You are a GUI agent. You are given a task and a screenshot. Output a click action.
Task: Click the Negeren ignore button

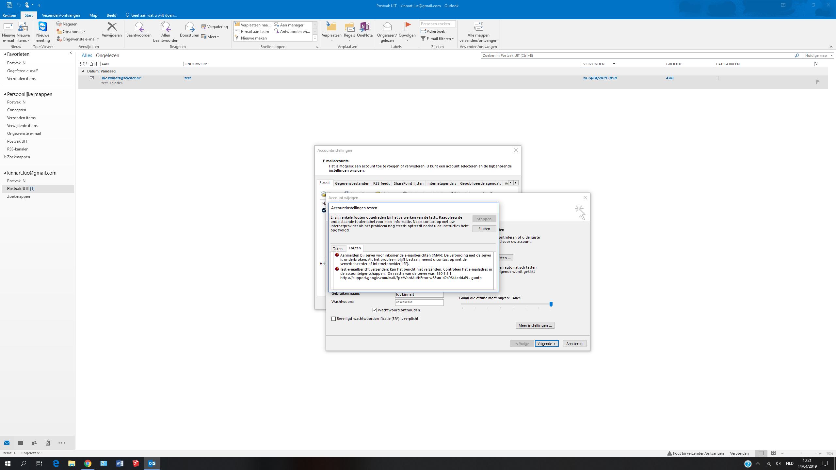(x=67, y=24)
